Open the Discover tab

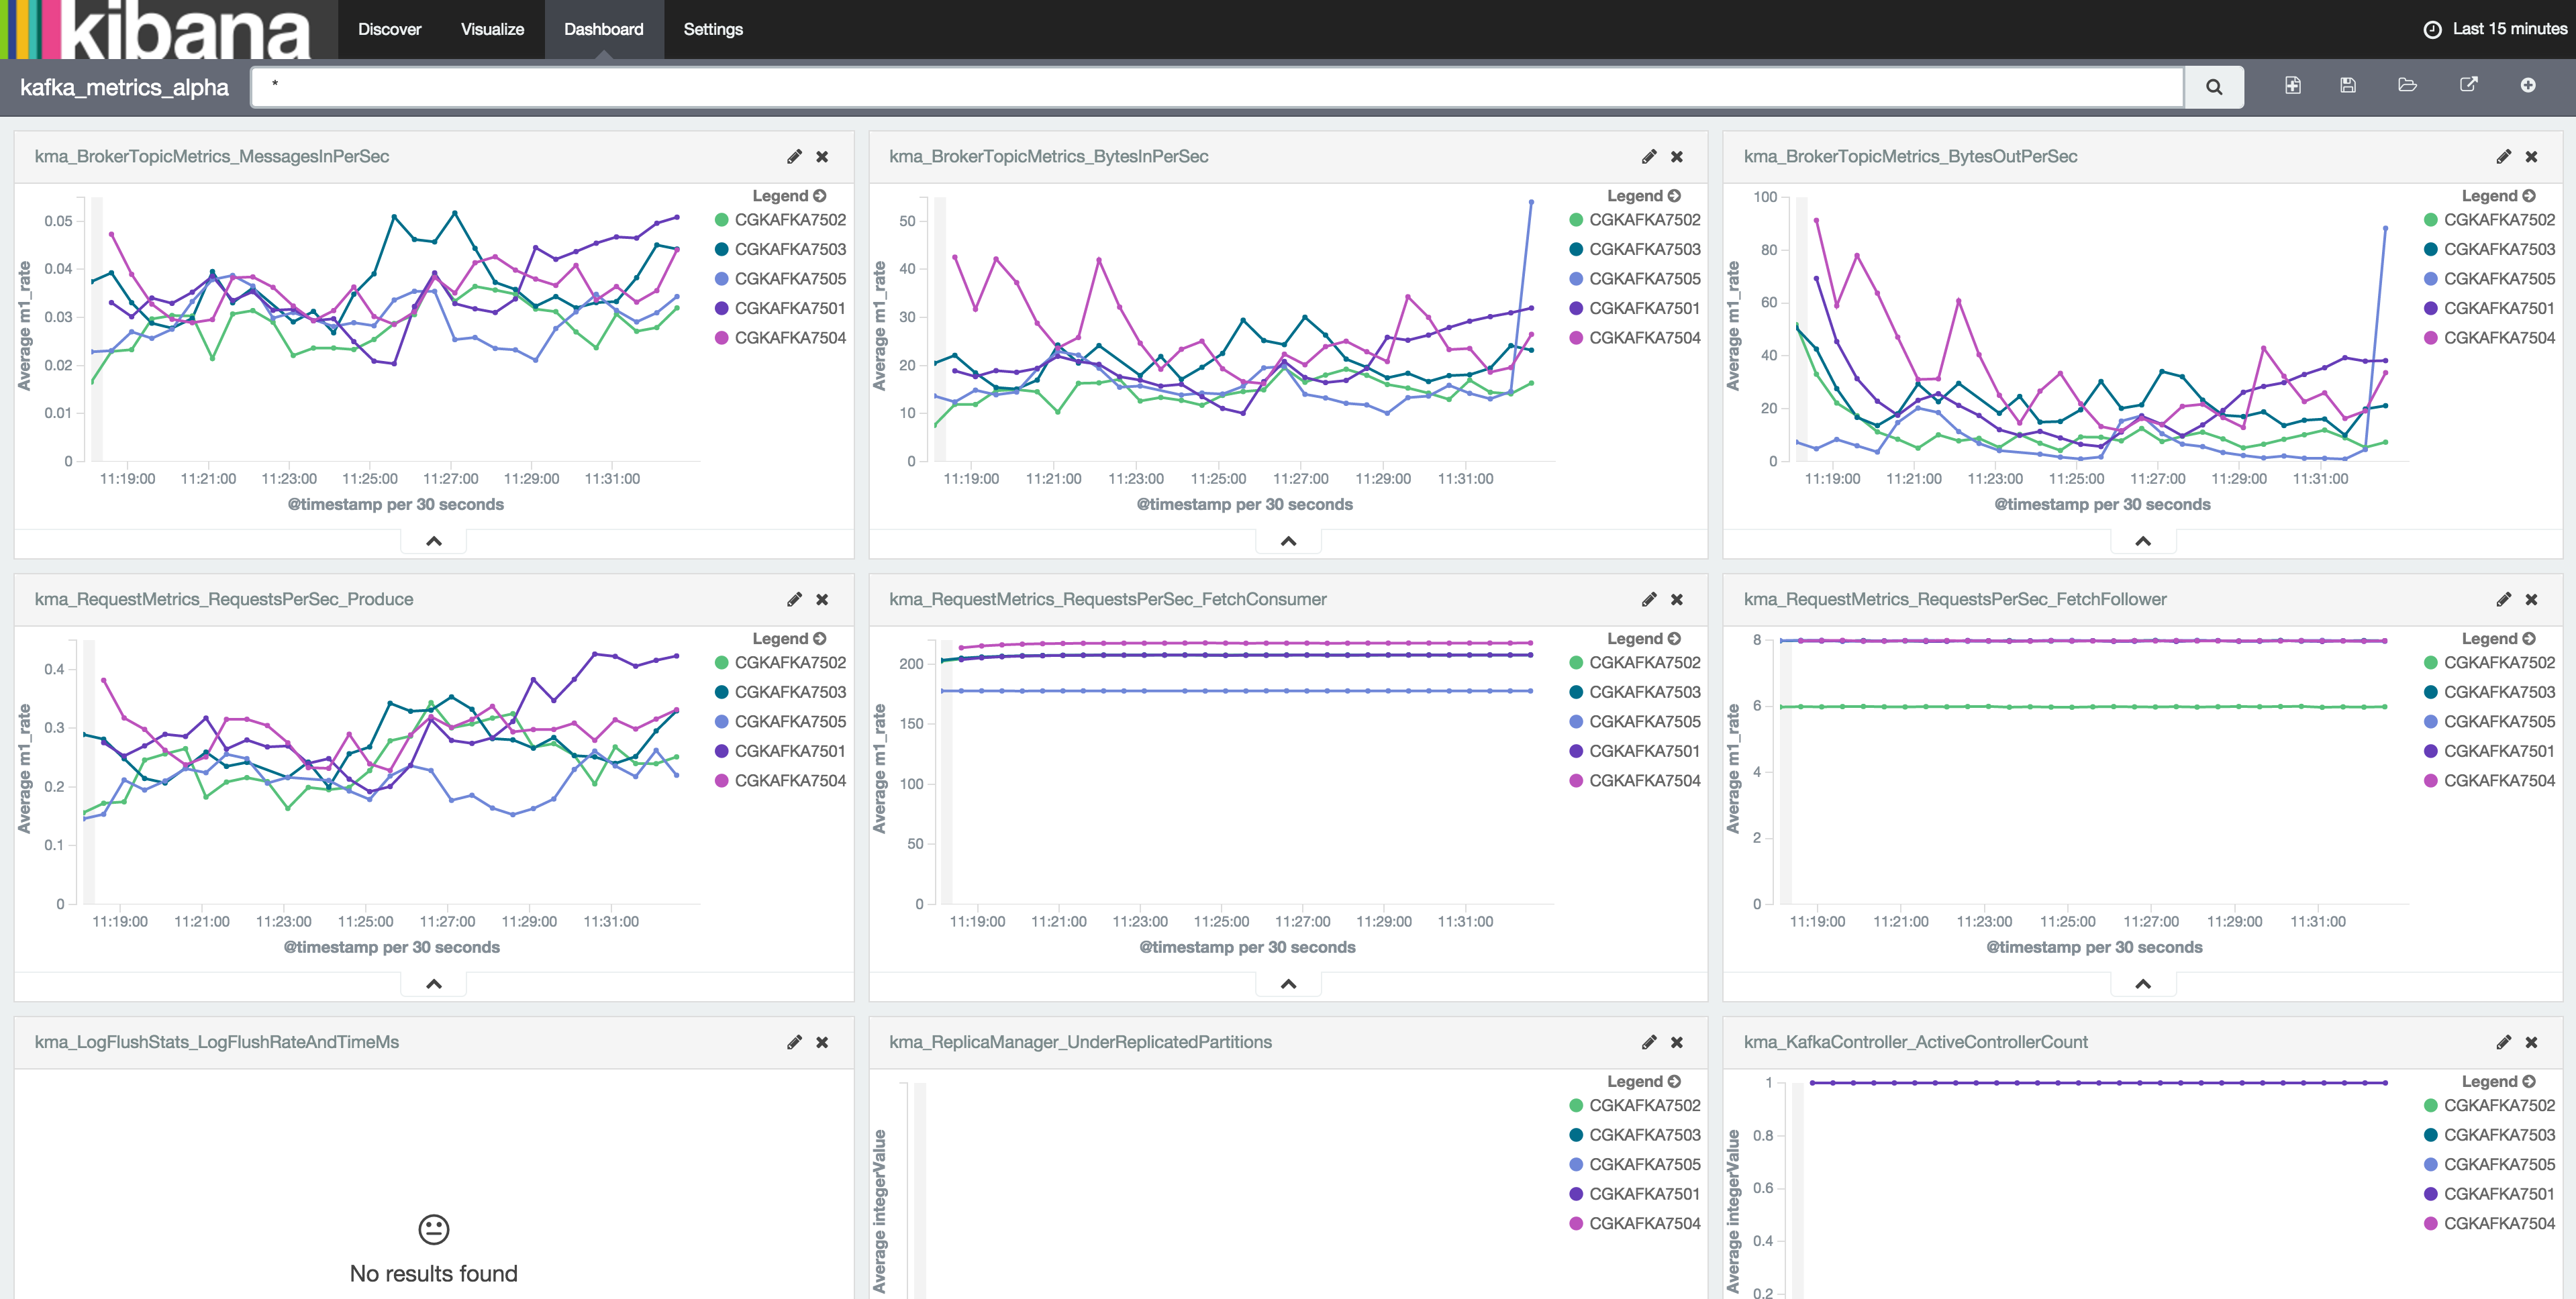click(x=389, y=29)
